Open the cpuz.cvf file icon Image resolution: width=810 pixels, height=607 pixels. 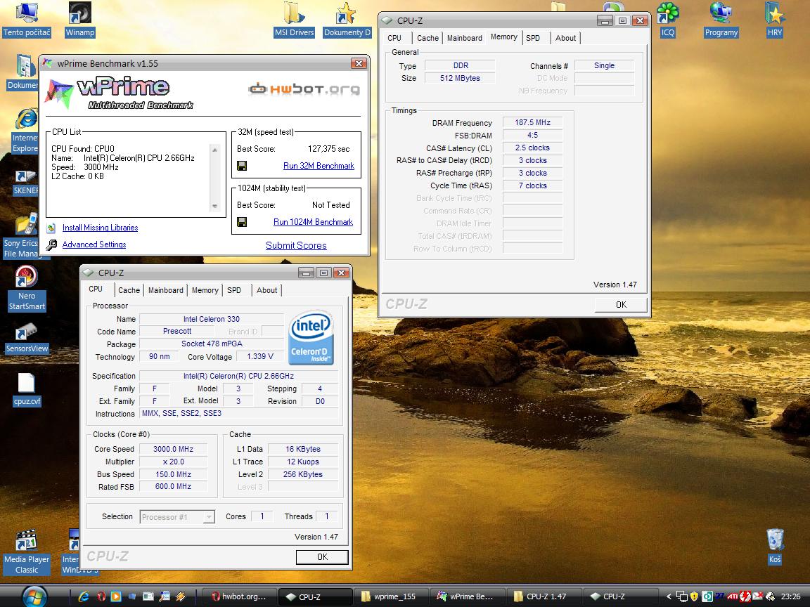[x=27, y=390]
